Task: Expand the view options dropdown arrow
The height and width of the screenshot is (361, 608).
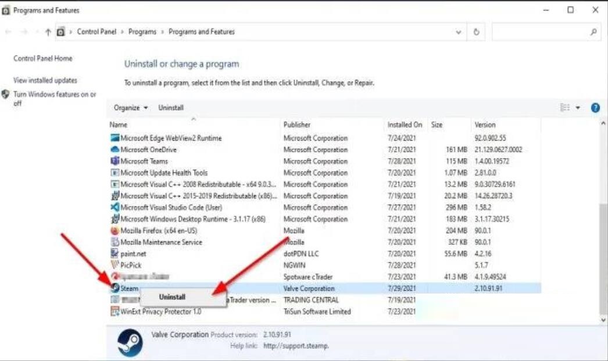Action: coord(578,108)
